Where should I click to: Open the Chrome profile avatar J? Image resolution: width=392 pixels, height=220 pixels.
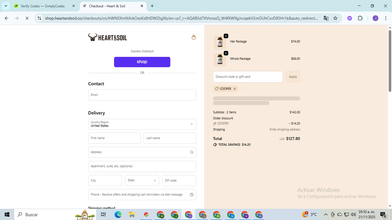tap(376, 18)
